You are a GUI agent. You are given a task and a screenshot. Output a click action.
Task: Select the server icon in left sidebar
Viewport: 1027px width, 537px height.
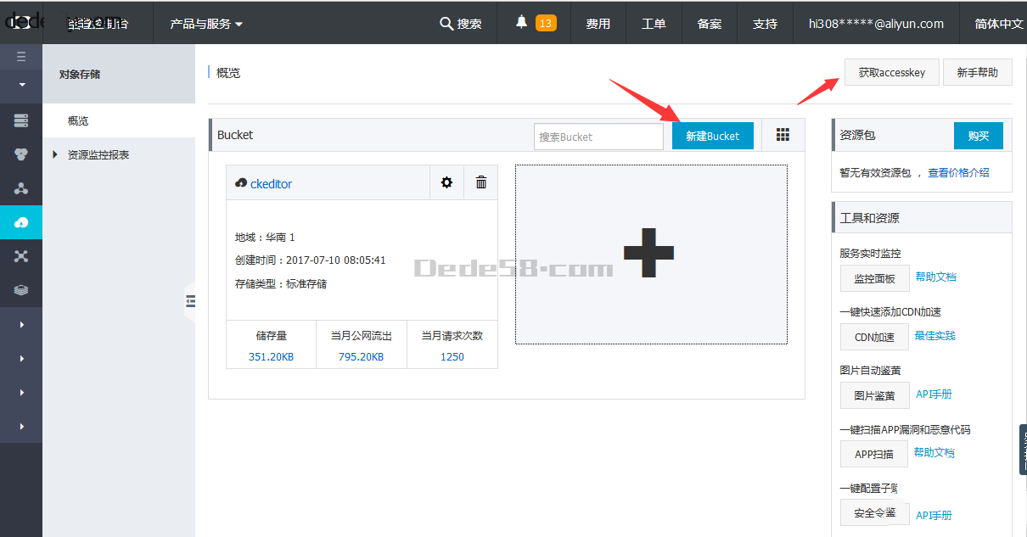[x=21, y=120]
